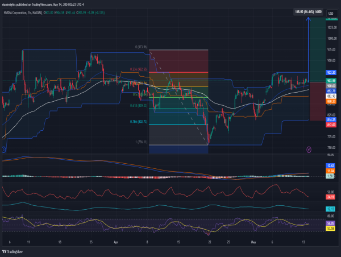The height and width of the screenshot is (257, 341).
Task: Click the Apr label on time axis
Action: coord(116,242)
